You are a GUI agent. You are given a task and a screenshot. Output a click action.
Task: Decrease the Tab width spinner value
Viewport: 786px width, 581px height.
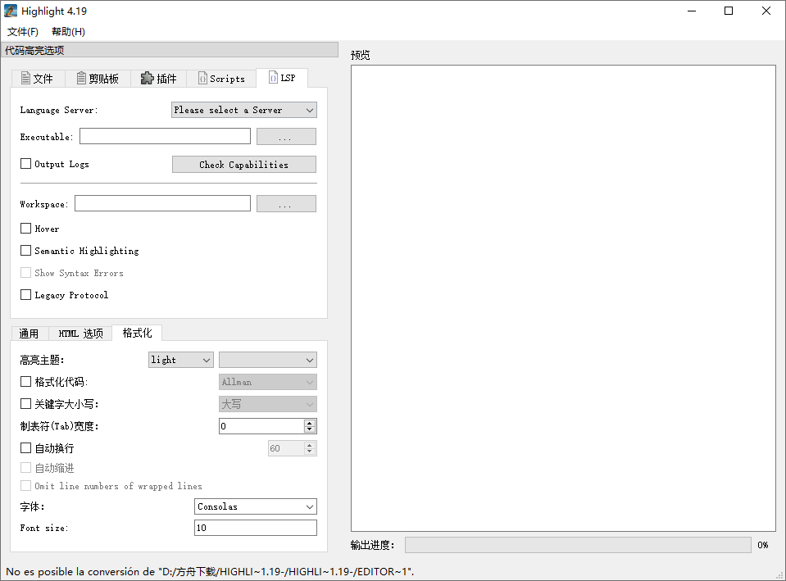pos(310,429)
